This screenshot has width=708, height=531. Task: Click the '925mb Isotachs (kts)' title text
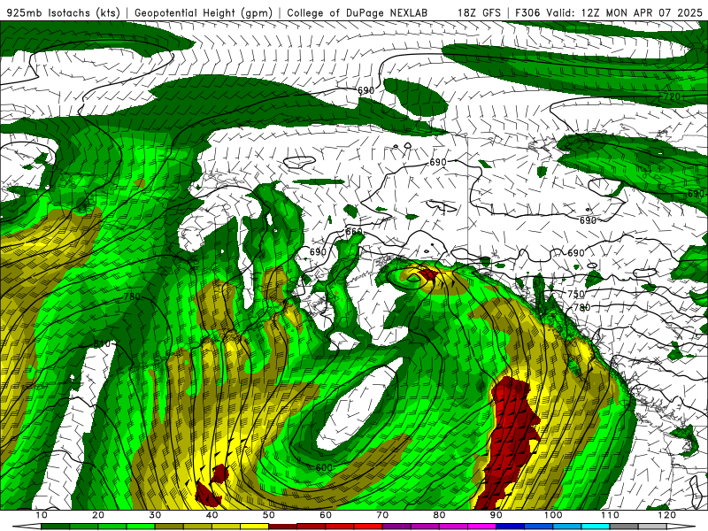64,12
